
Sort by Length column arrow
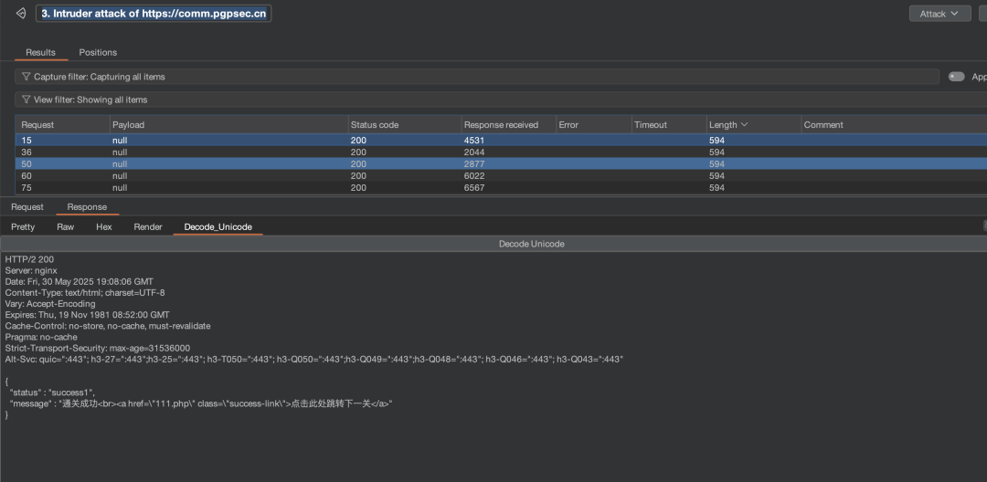(744, 124)
